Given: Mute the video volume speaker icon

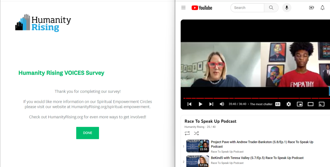Looking at the screenshot, I should 222,104.
